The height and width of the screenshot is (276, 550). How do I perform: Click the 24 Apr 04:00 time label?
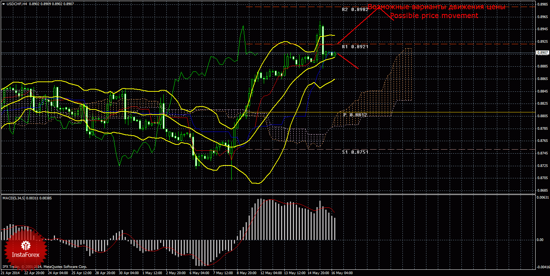(x=57, y=273)
